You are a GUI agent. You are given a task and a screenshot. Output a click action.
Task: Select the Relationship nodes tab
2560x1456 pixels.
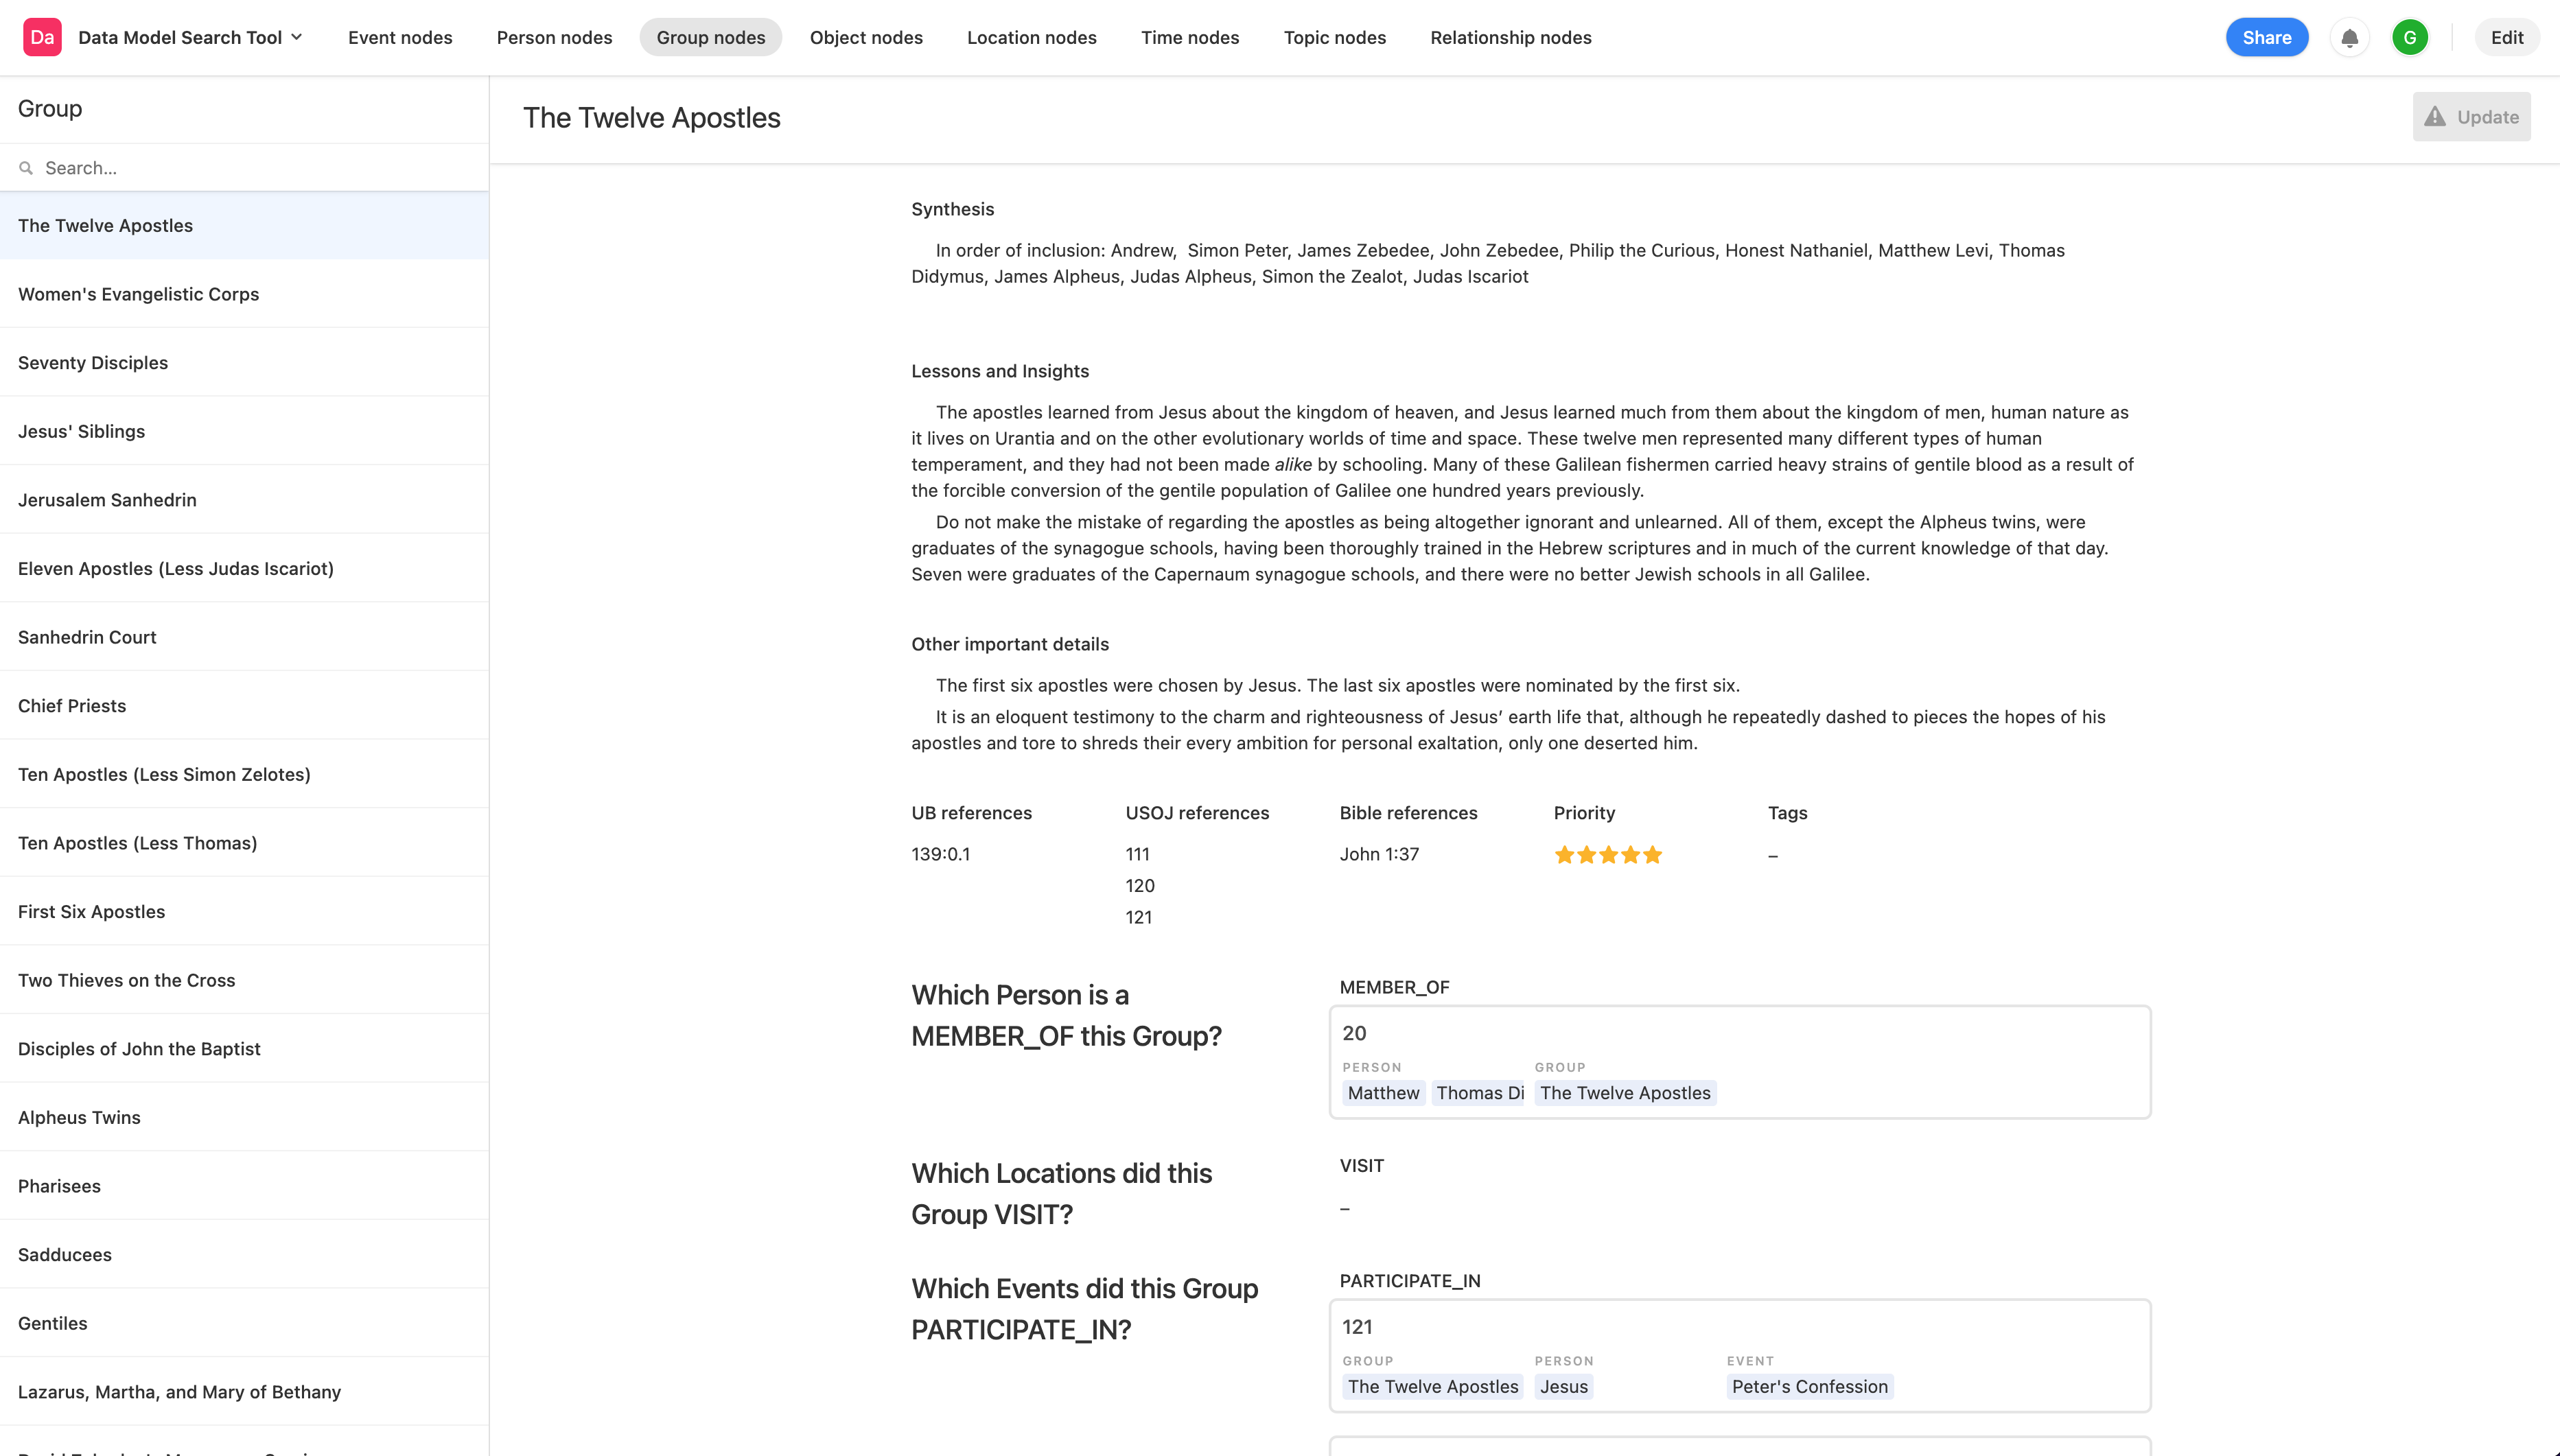pos(1510,37)
